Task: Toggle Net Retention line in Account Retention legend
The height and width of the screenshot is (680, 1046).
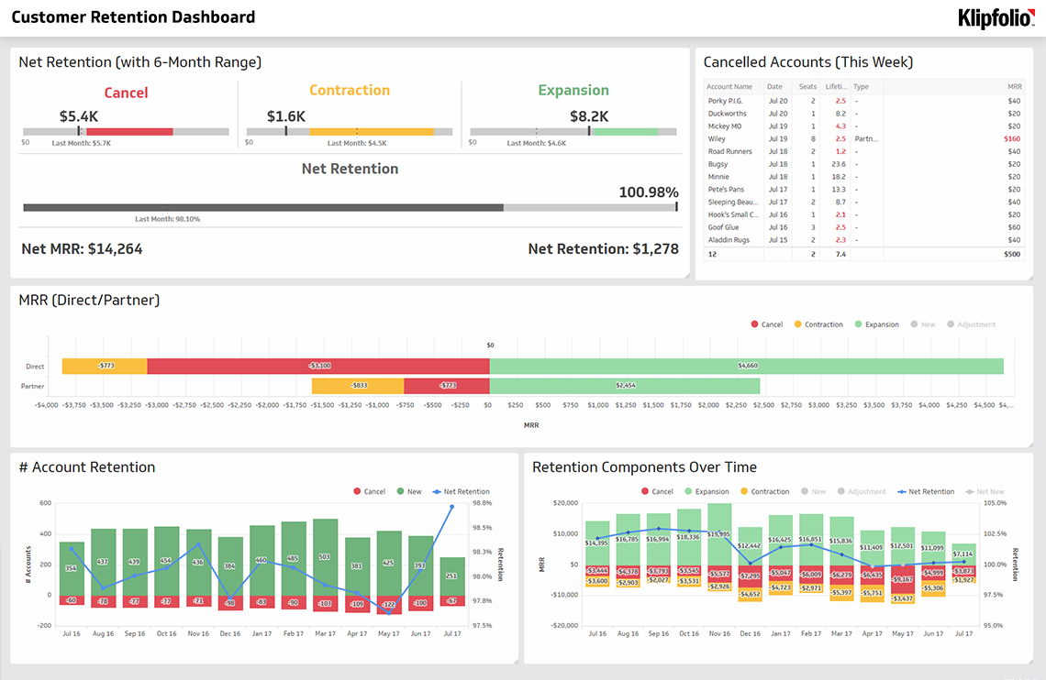Action: click(x=461, y=491)
